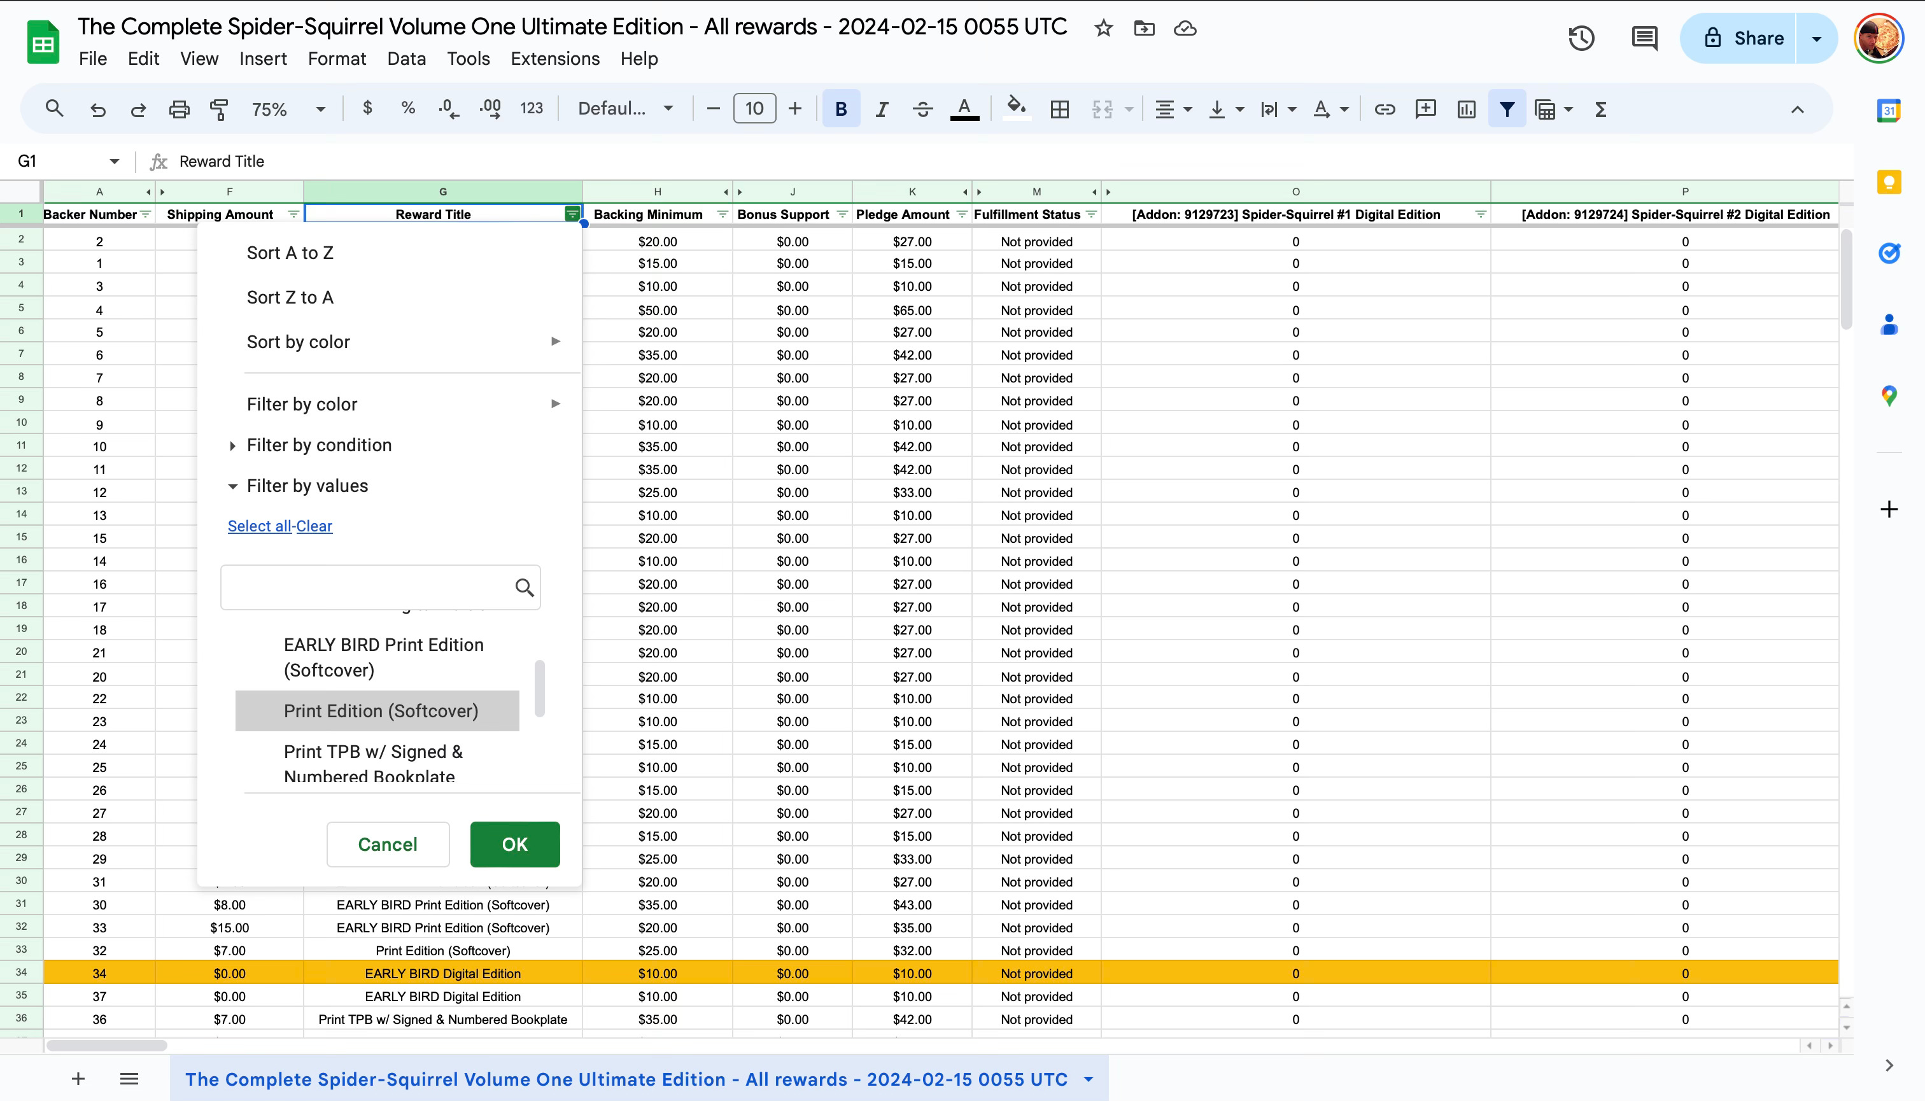Toggle the filter funnel in toolbar
Image resolution: width=1925 pixels, height=1101 pixels.
(1507, 109)
